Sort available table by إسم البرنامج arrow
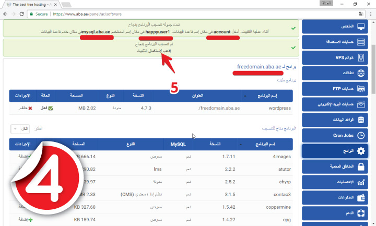Screen dimensions: 376x226 point(241,145)
